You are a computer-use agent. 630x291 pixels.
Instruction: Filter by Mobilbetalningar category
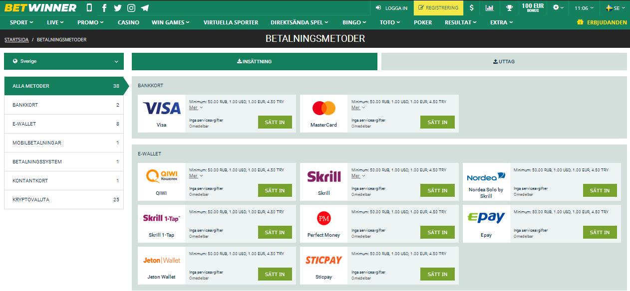click(64, 143)
